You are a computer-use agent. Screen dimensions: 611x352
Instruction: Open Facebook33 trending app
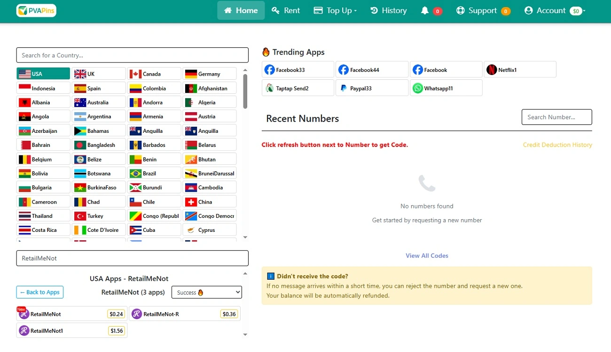298,69
